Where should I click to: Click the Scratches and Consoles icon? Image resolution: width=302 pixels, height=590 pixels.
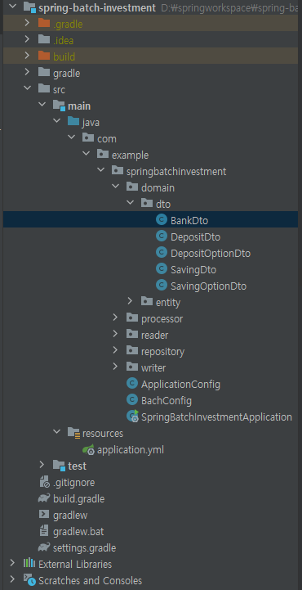(x=29, y=580)
